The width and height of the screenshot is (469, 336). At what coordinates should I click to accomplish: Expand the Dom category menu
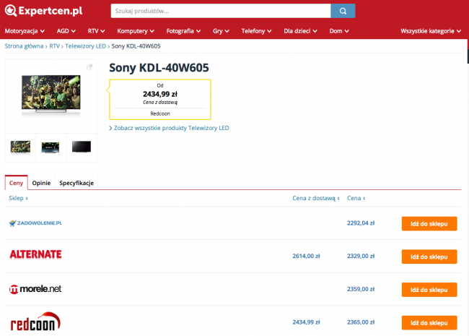(339, 31)
